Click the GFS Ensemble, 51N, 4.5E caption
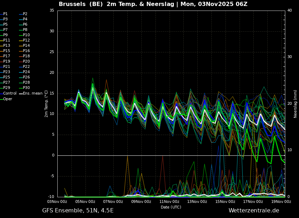The width and height of the screenshot is (299, 218). pos(78,211)
